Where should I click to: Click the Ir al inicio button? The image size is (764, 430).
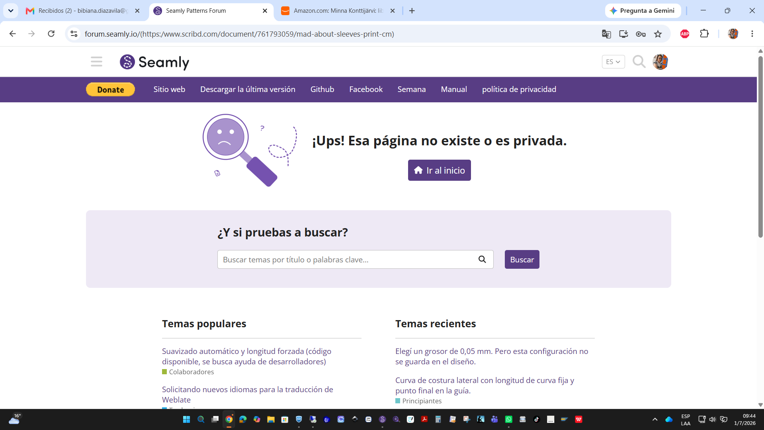(x=439, y=170)
